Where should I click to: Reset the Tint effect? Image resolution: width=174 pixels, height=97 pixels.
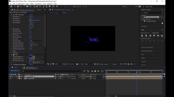tap(31, 55)
